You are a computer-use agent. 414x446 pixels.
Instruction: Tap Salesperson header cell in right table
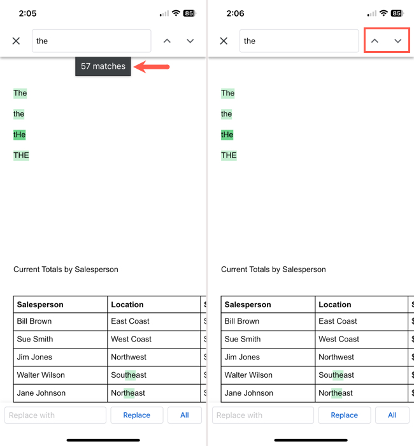coord(268,305)
